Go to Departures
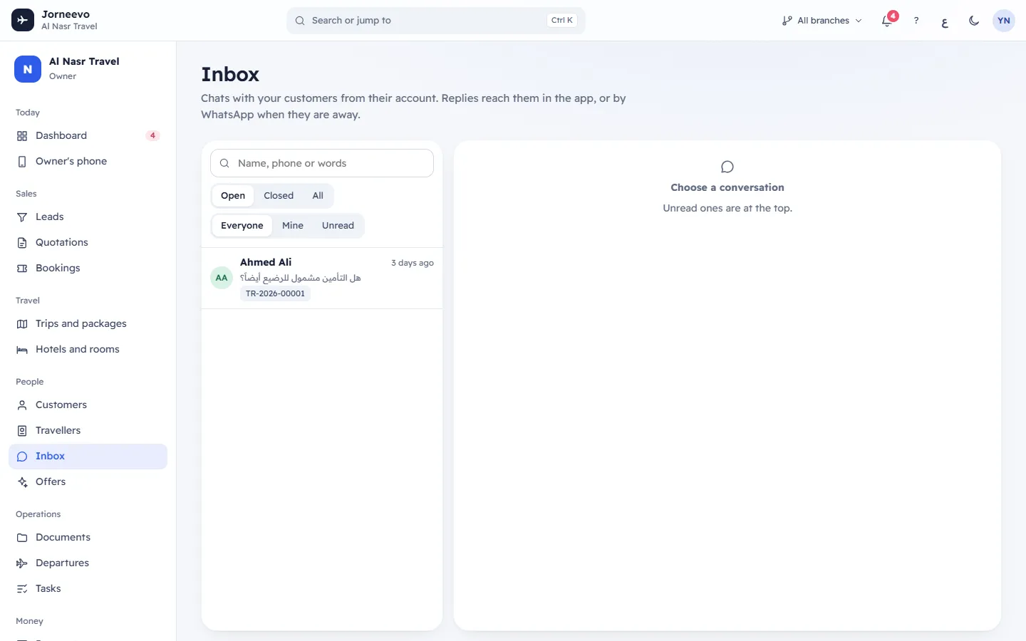 [x=88, y=563]
